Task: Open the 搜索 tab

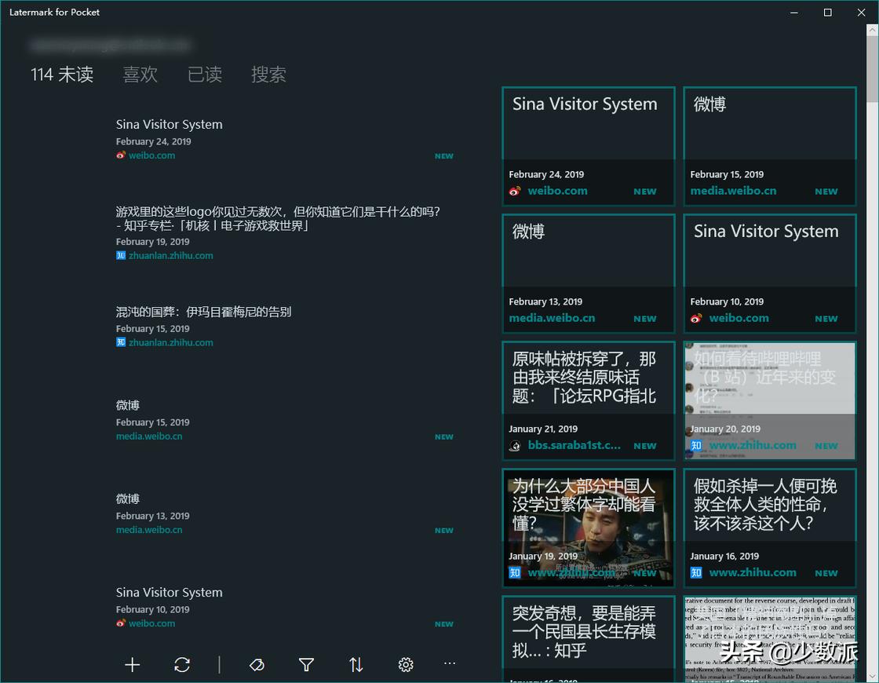Action: [268, 74]
